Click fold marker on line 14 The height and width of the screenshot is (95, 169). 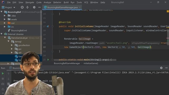53,14
